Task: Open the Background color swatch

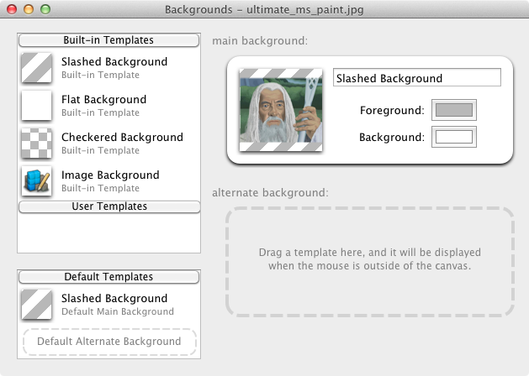Action: [x=454, y=137]
